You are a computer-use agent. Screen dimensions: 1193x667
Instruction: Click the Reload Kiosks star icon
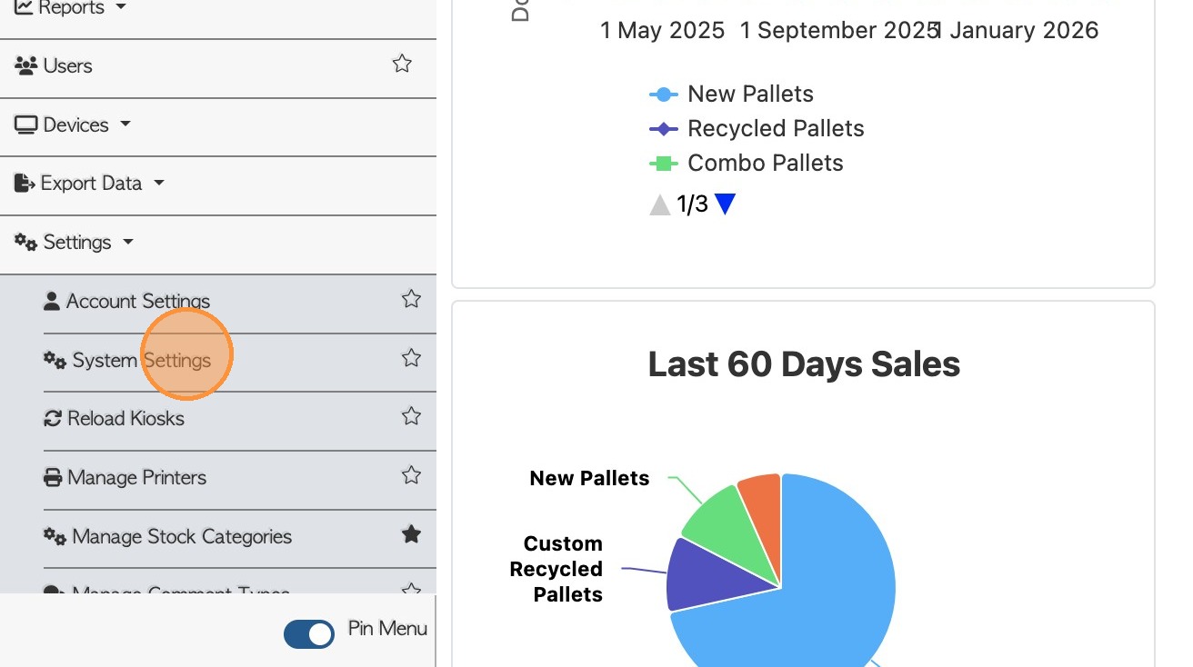point(411,417)
